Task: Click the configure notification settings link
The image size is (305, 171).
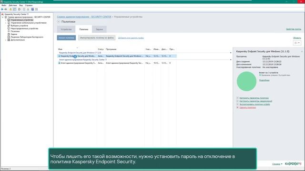Action: point(255,101)
